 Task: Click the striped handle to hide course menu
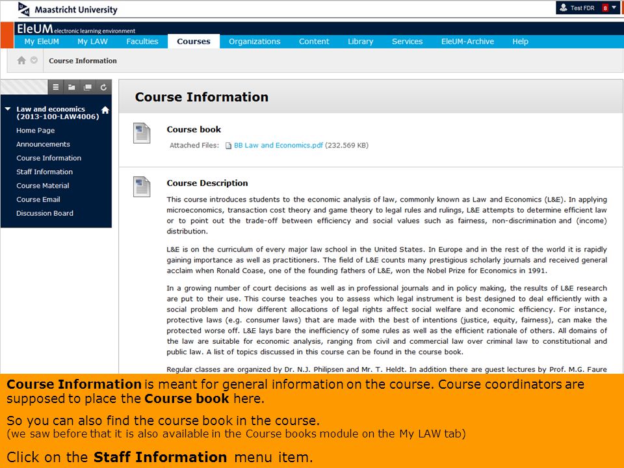pyautogui.click(x=24, y=87)
